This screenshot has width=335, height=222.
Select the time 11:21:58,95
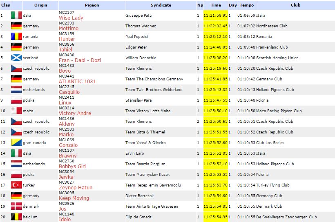pyautogui.click(x=216, y=16)
